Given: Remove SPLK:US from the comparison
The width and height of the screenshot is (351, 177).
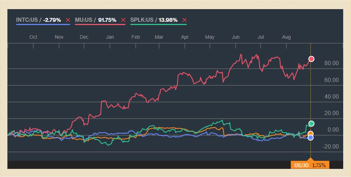Looking at the screenshot, I should [x=185, y=20].
